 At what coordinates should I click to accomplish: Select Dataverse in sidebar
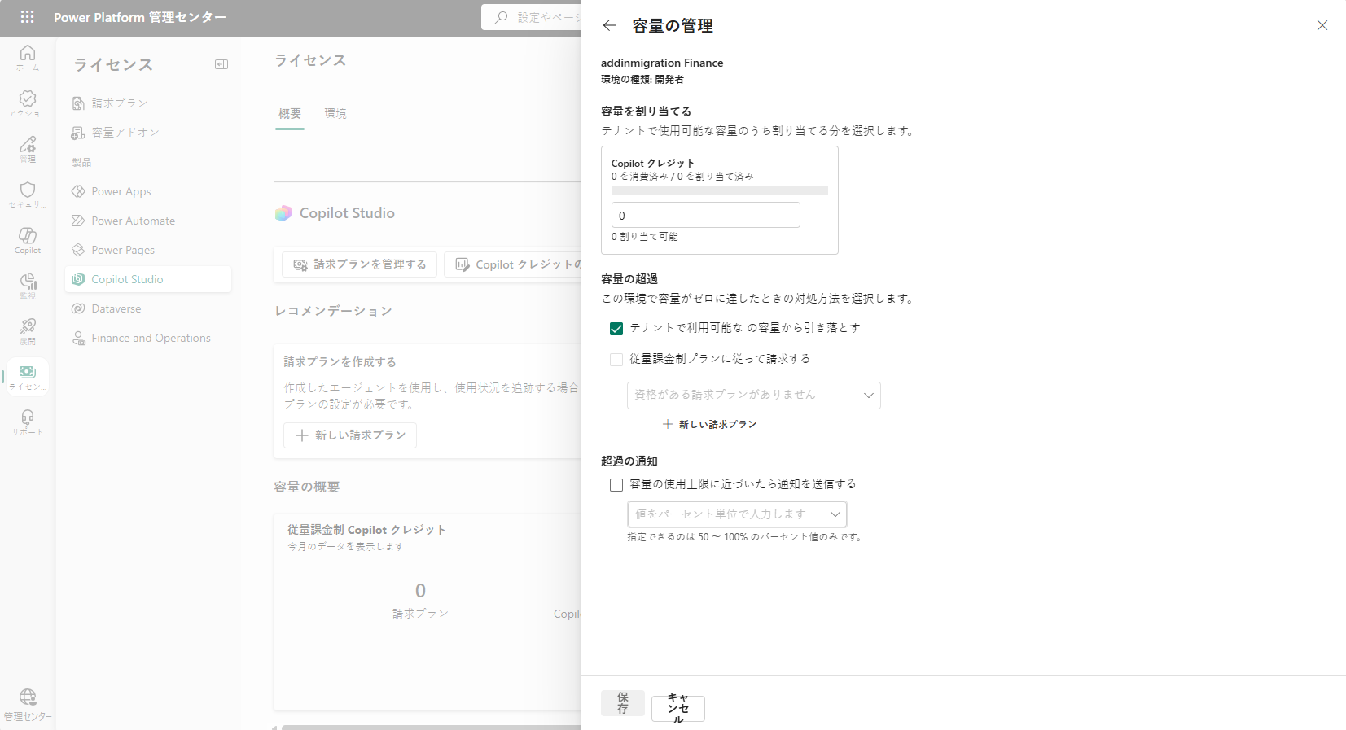[148, 308]
